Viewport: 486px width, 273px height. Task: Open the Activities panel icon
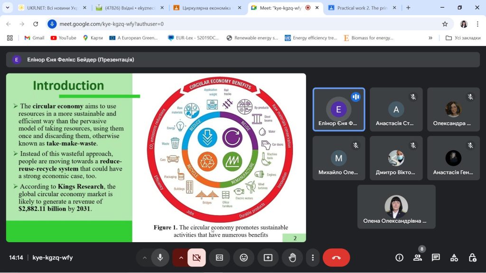[454, 257]
